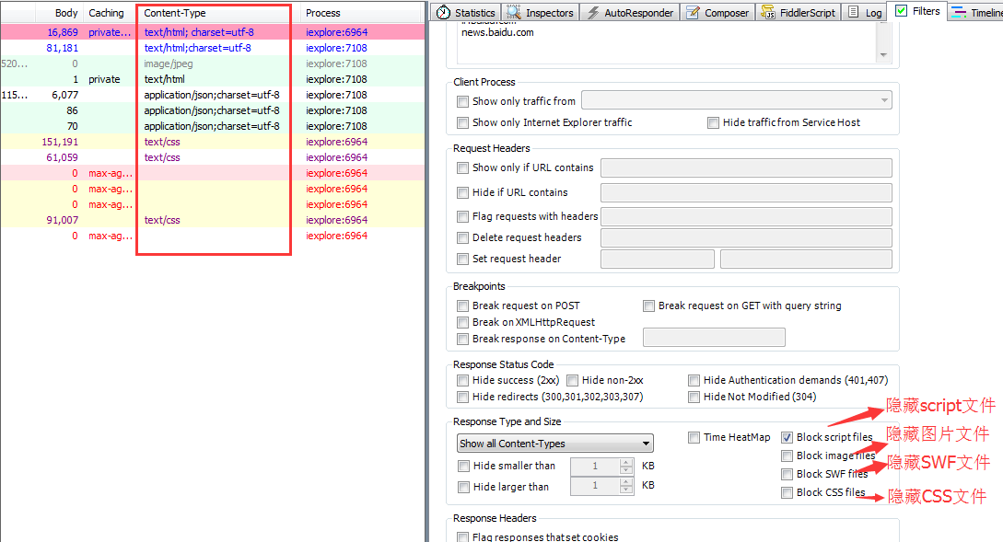Select the text/css row with body 91,007

pyautogui.click(x=213, y=220)
